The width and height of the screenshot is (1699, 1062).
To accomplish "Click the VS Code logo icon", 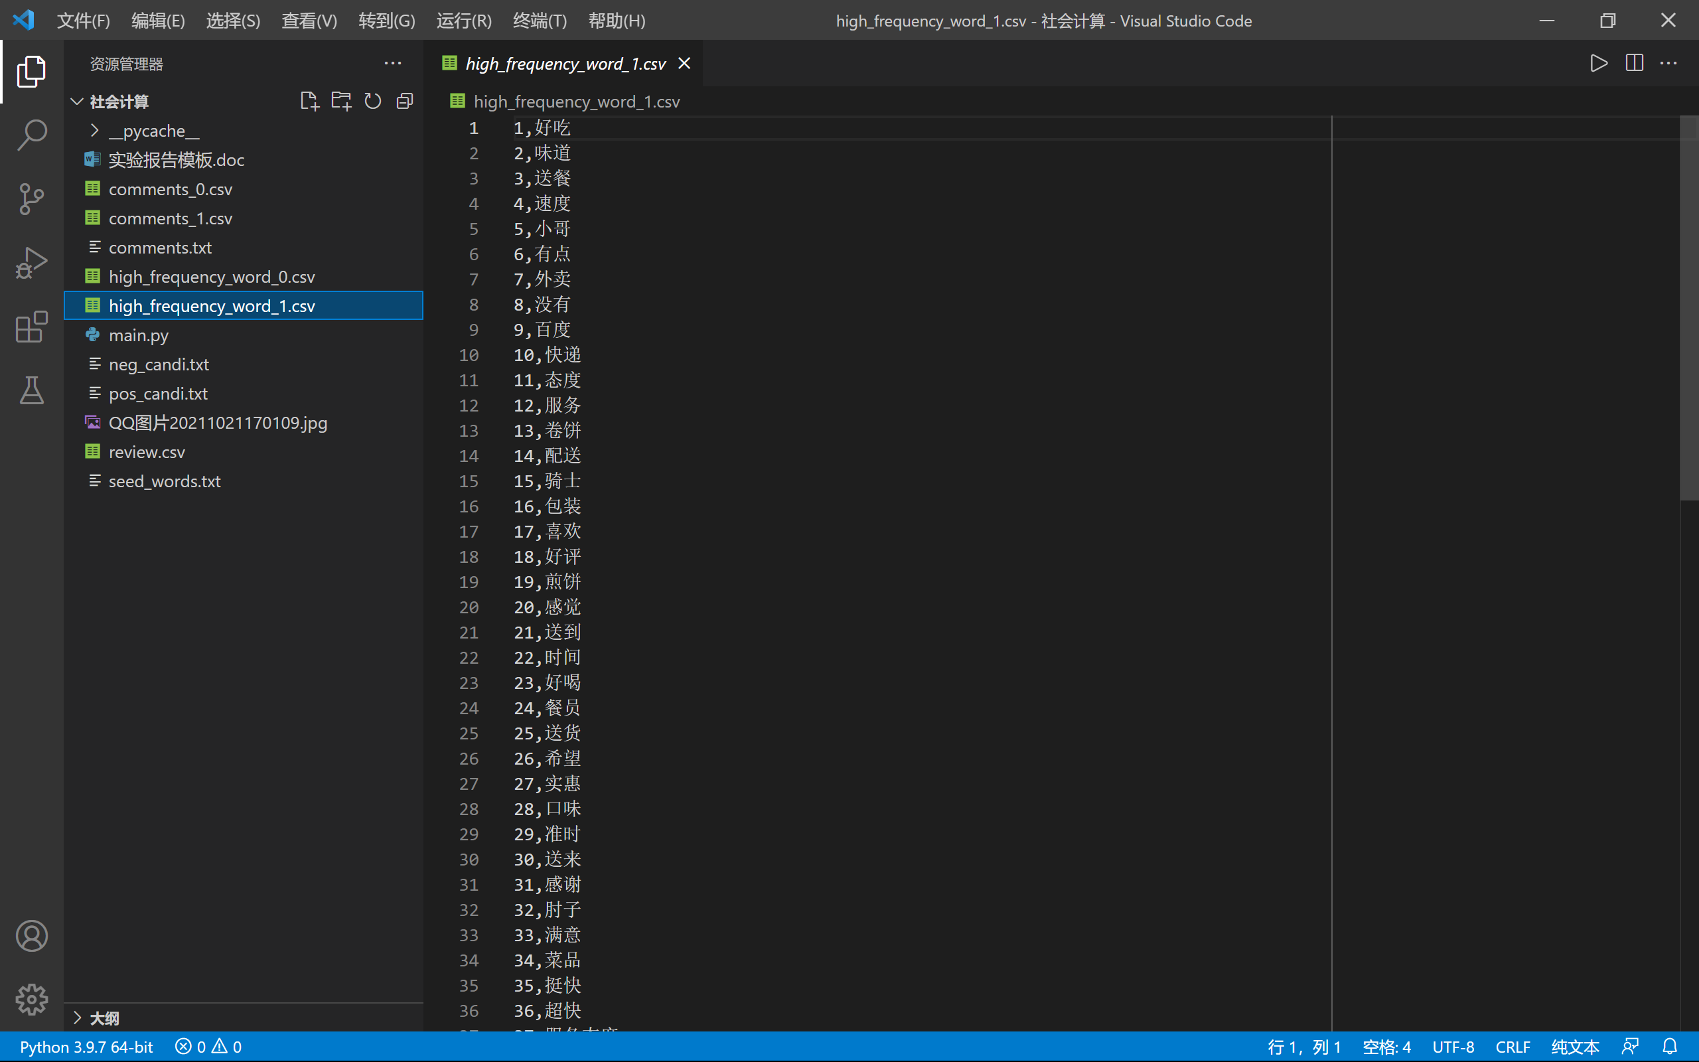I will [x=23, y=21].
